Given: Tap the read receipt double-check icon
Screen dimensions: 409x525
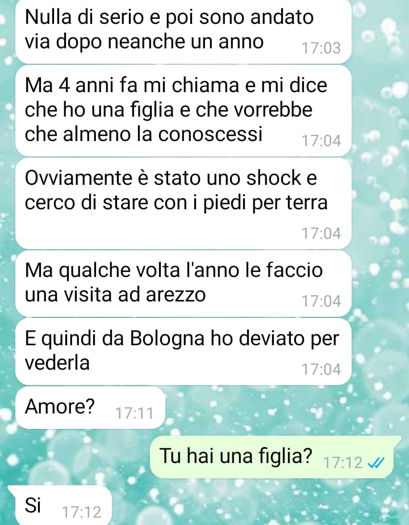Looking at the screenshot, I should click(x=376, y=463).
